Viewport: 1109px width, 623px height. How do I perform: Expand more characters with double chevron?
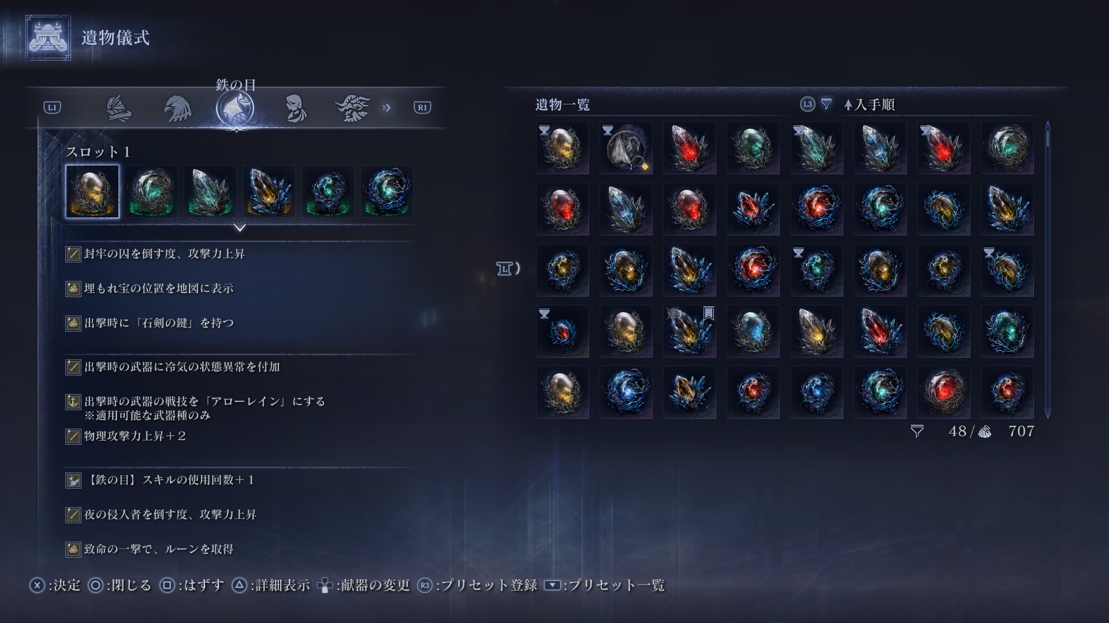(x=386, y=107)
